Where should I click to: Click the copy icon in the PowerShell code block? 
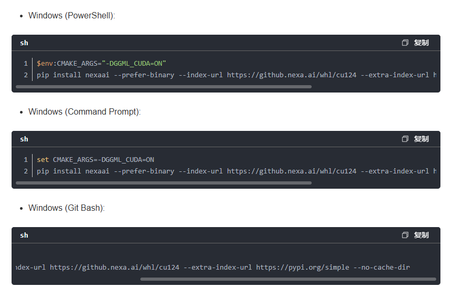pos(405,43)
